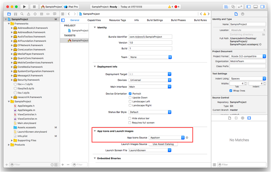
Task: Click the Run (play) button
Action: click(24, 6)
